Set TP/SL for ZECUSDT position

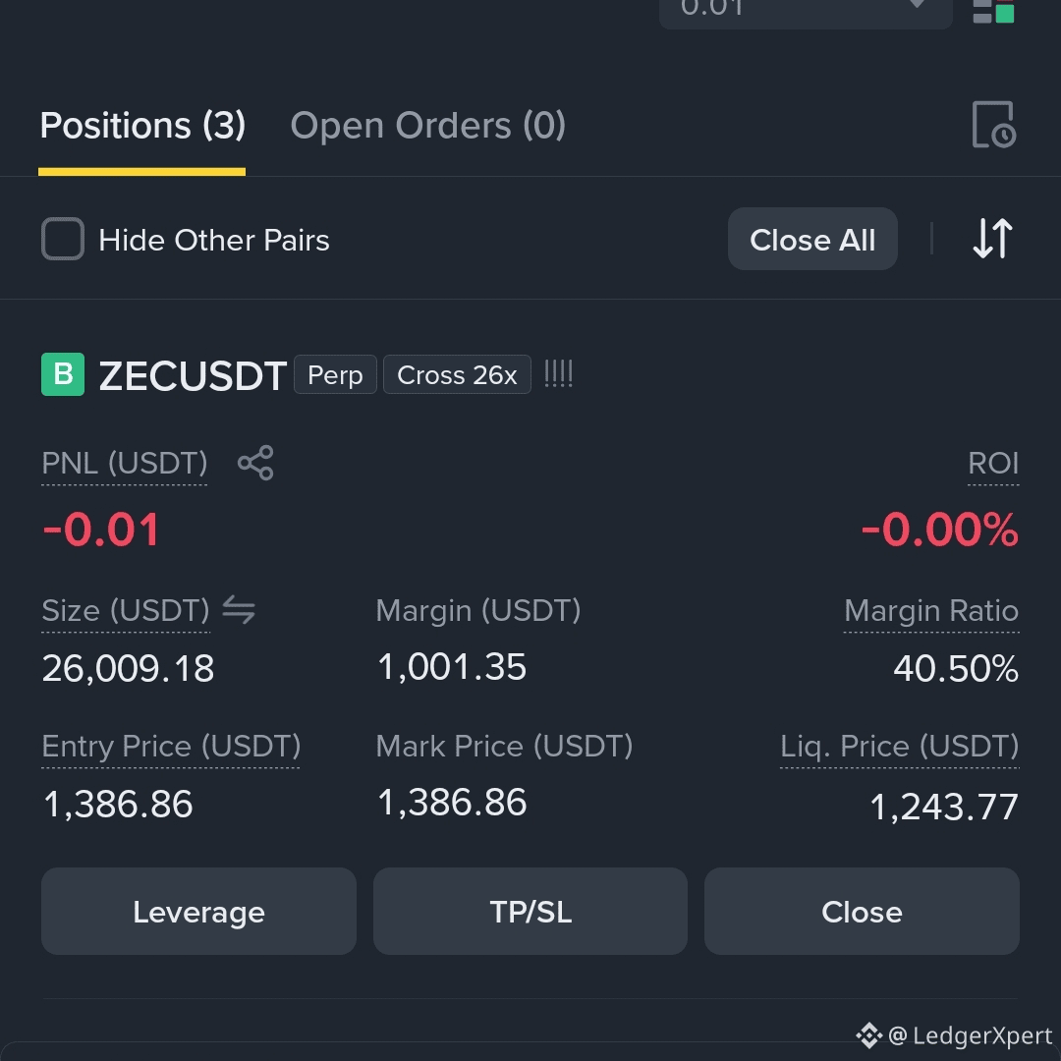coord(530,912)
